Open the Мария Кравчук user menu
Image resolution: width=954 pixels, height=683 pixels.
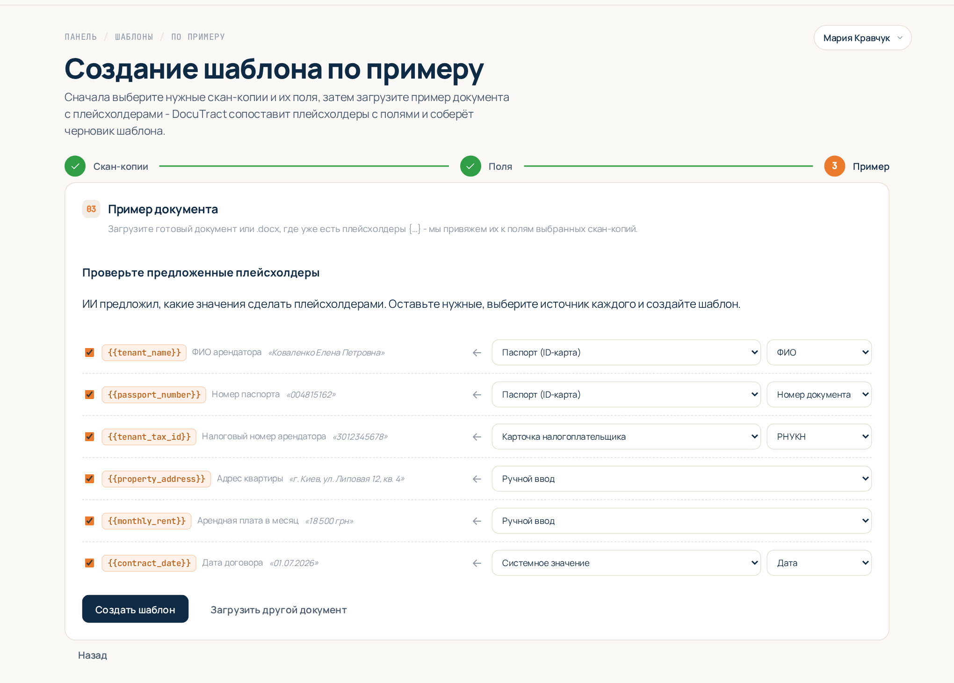pyautogui.click(x=862, y=38)
